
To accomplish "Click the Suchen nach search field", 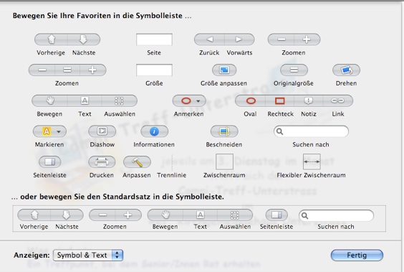I will tap(311, 131).
